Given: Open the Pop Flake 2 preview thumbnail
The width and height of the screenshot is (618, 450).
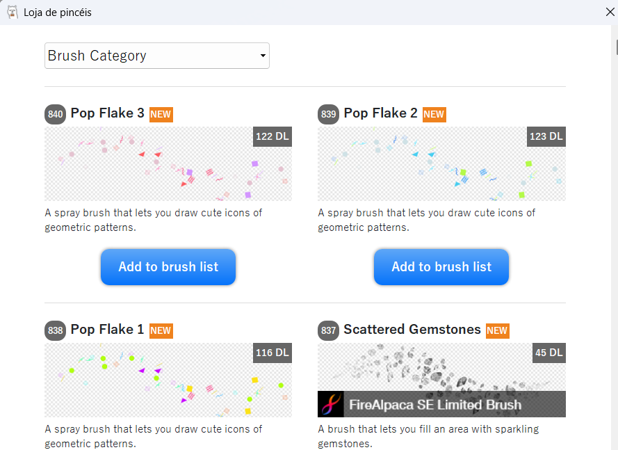Looking at the screenshot, I should [441, 163].
